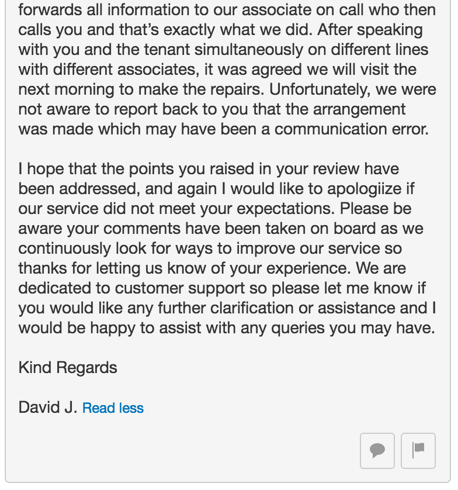
Task: Click the line starting 'next morning to make'
Action: click(x=227, y=89)
